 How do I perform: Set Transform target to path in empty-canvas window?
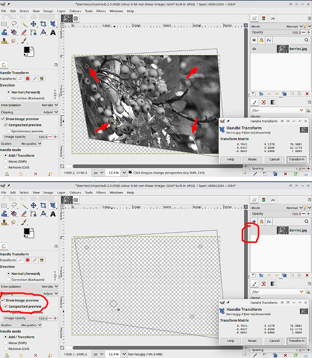point(35,260)
